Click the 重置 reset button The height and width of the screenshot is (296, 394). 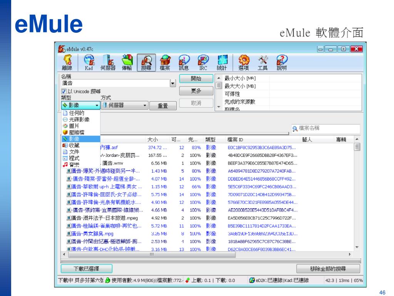tap(163, 106)
